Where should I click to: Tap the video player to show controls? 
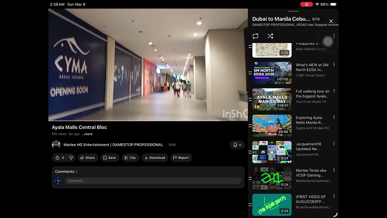pos(148,64)
